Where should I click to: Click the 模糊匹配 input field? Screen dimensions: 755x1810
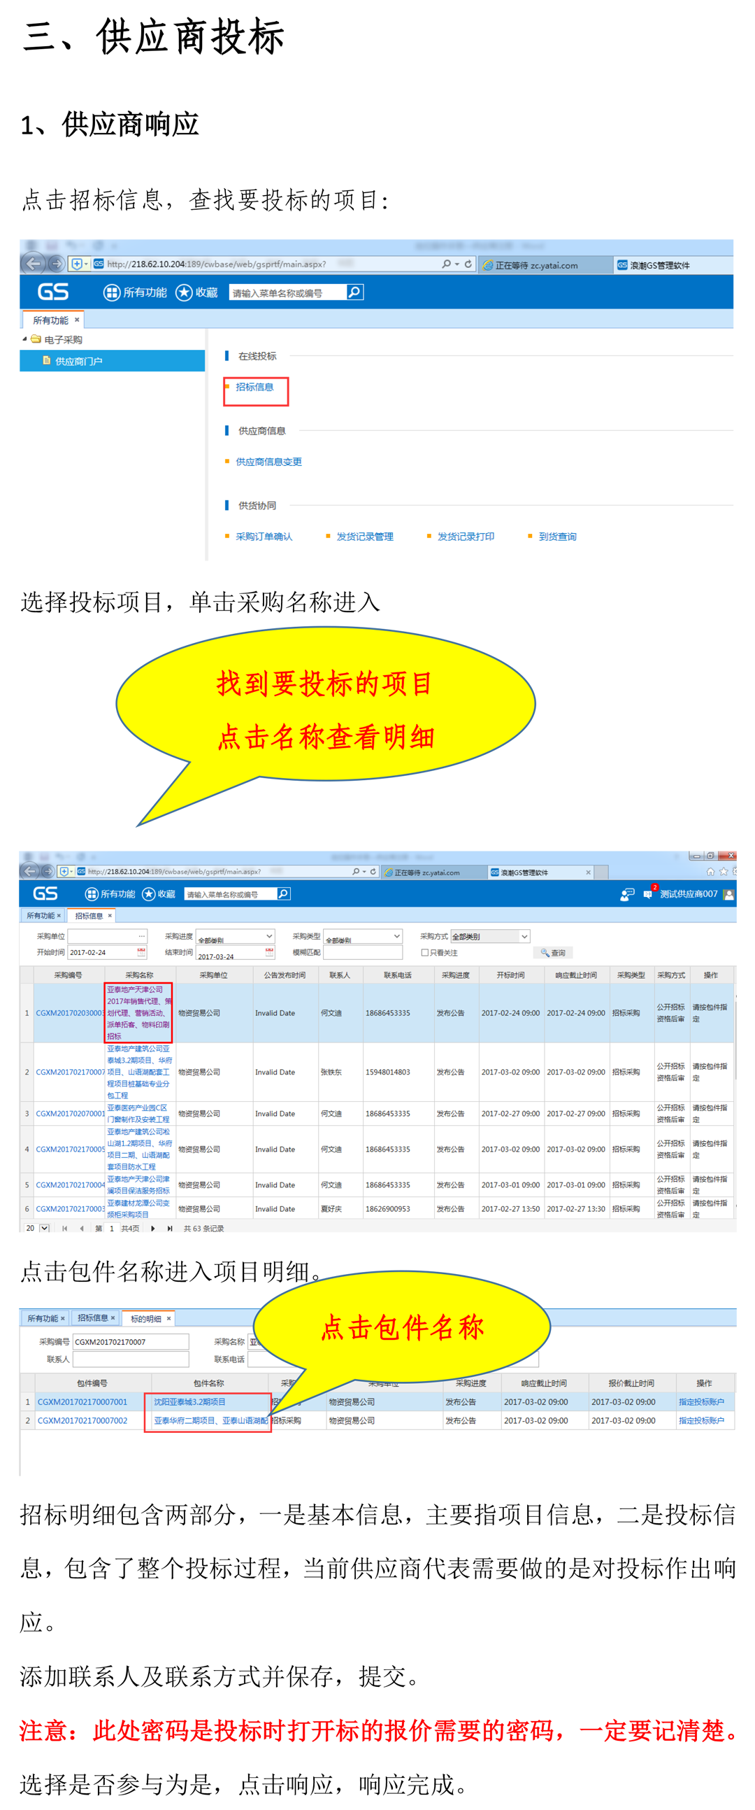click(362, 953)
